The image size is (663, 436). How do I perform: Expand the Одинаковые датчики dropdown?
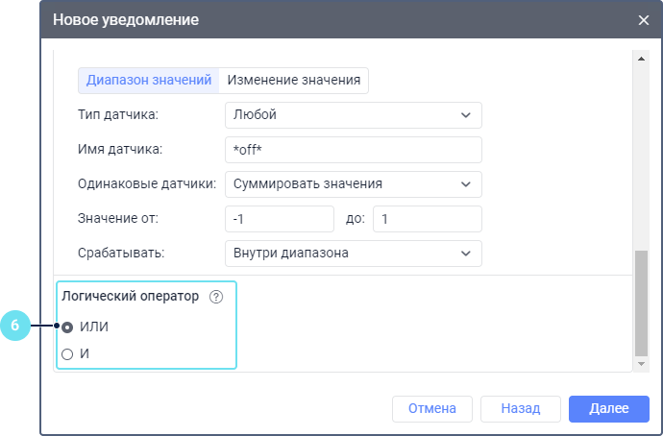[352, 183]
